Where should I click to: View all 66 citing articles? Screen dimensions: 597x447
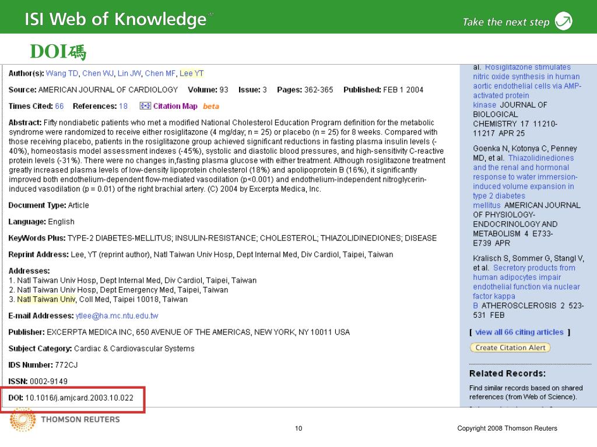point(519,332)
